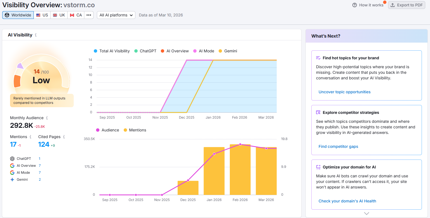The width and height of the screenshot is (430, 218).
Task: Click the Gemini sparkle icon
Action: point(12,180)
